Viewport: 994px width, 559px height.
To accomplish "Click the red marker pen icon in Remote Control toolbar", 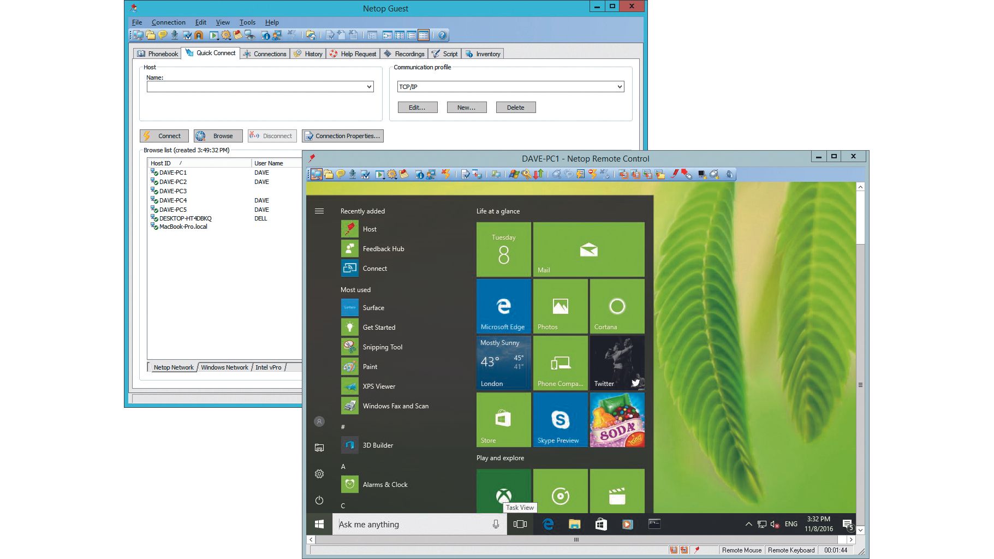I will [675, 174].
